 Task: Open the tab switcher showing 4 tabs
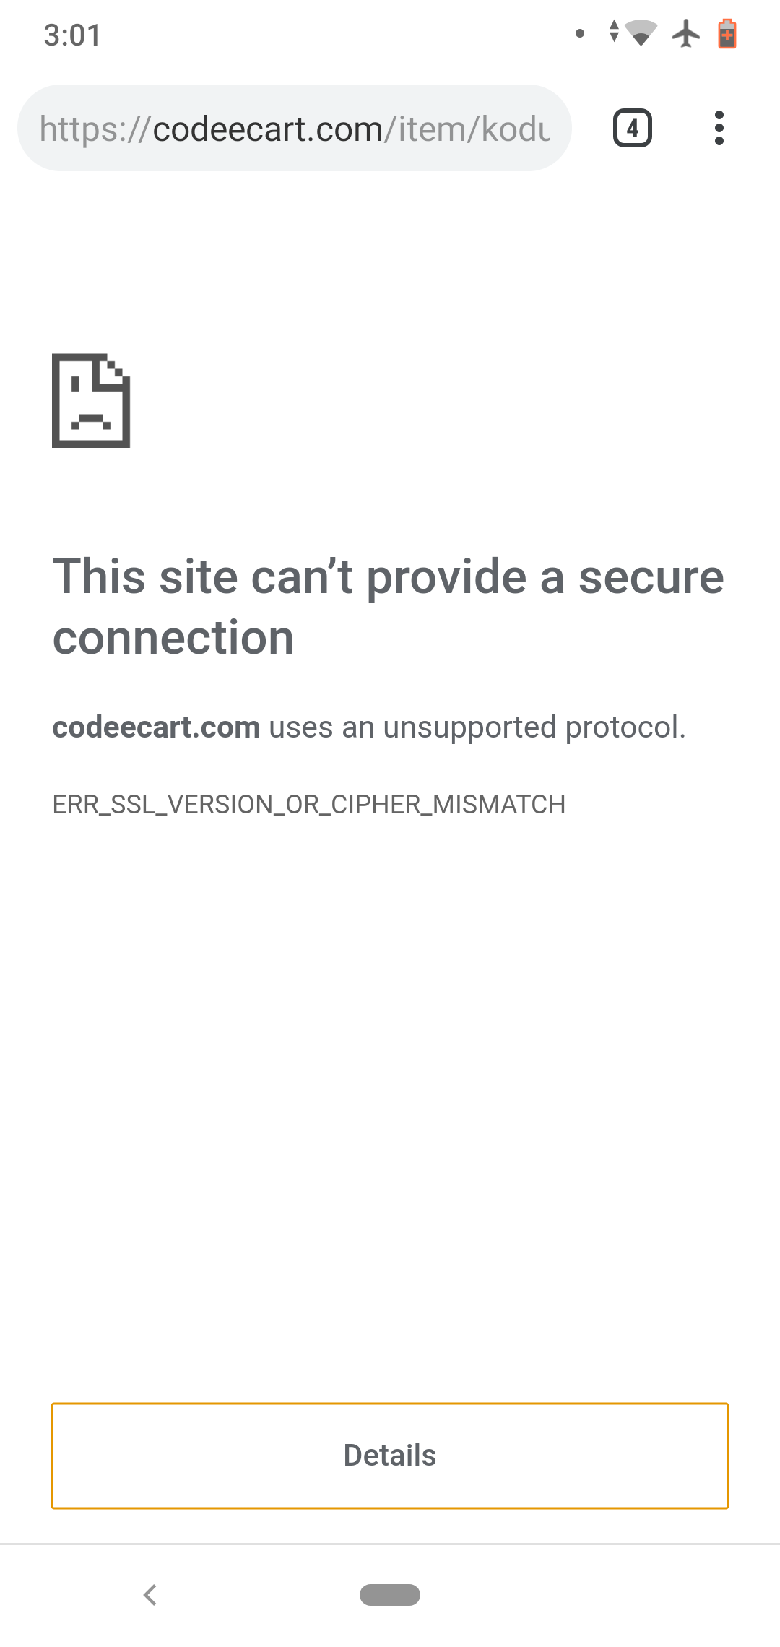633,129
